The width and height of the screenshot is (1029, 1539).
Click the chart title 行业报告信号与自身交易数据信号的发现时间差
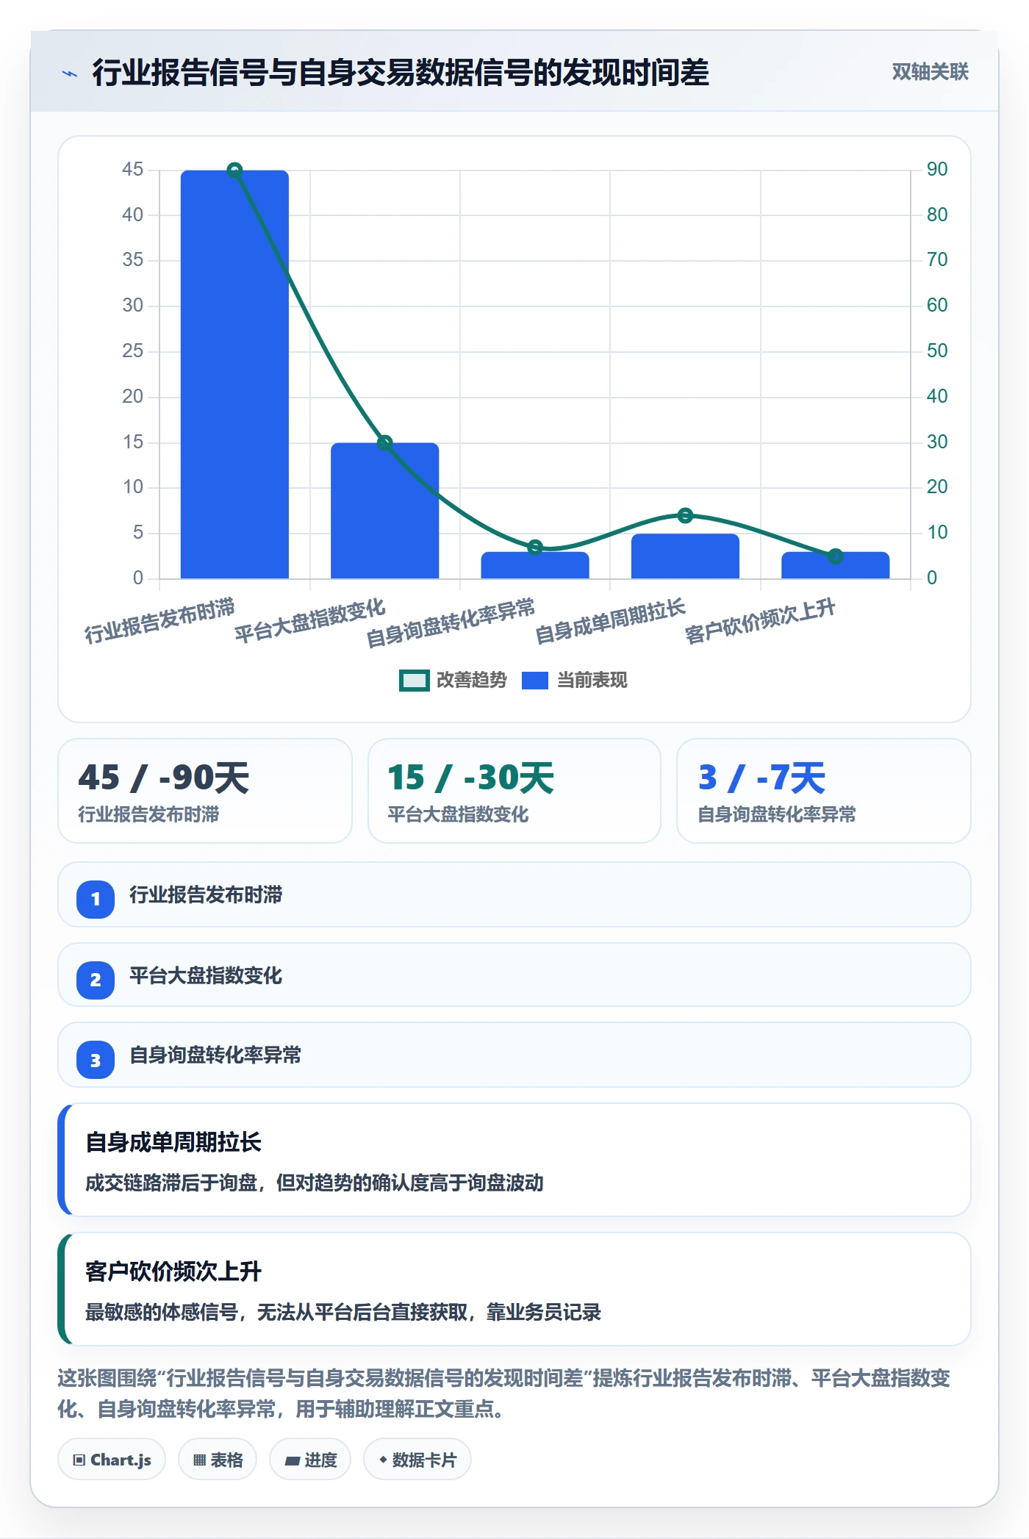click(401, 72)
